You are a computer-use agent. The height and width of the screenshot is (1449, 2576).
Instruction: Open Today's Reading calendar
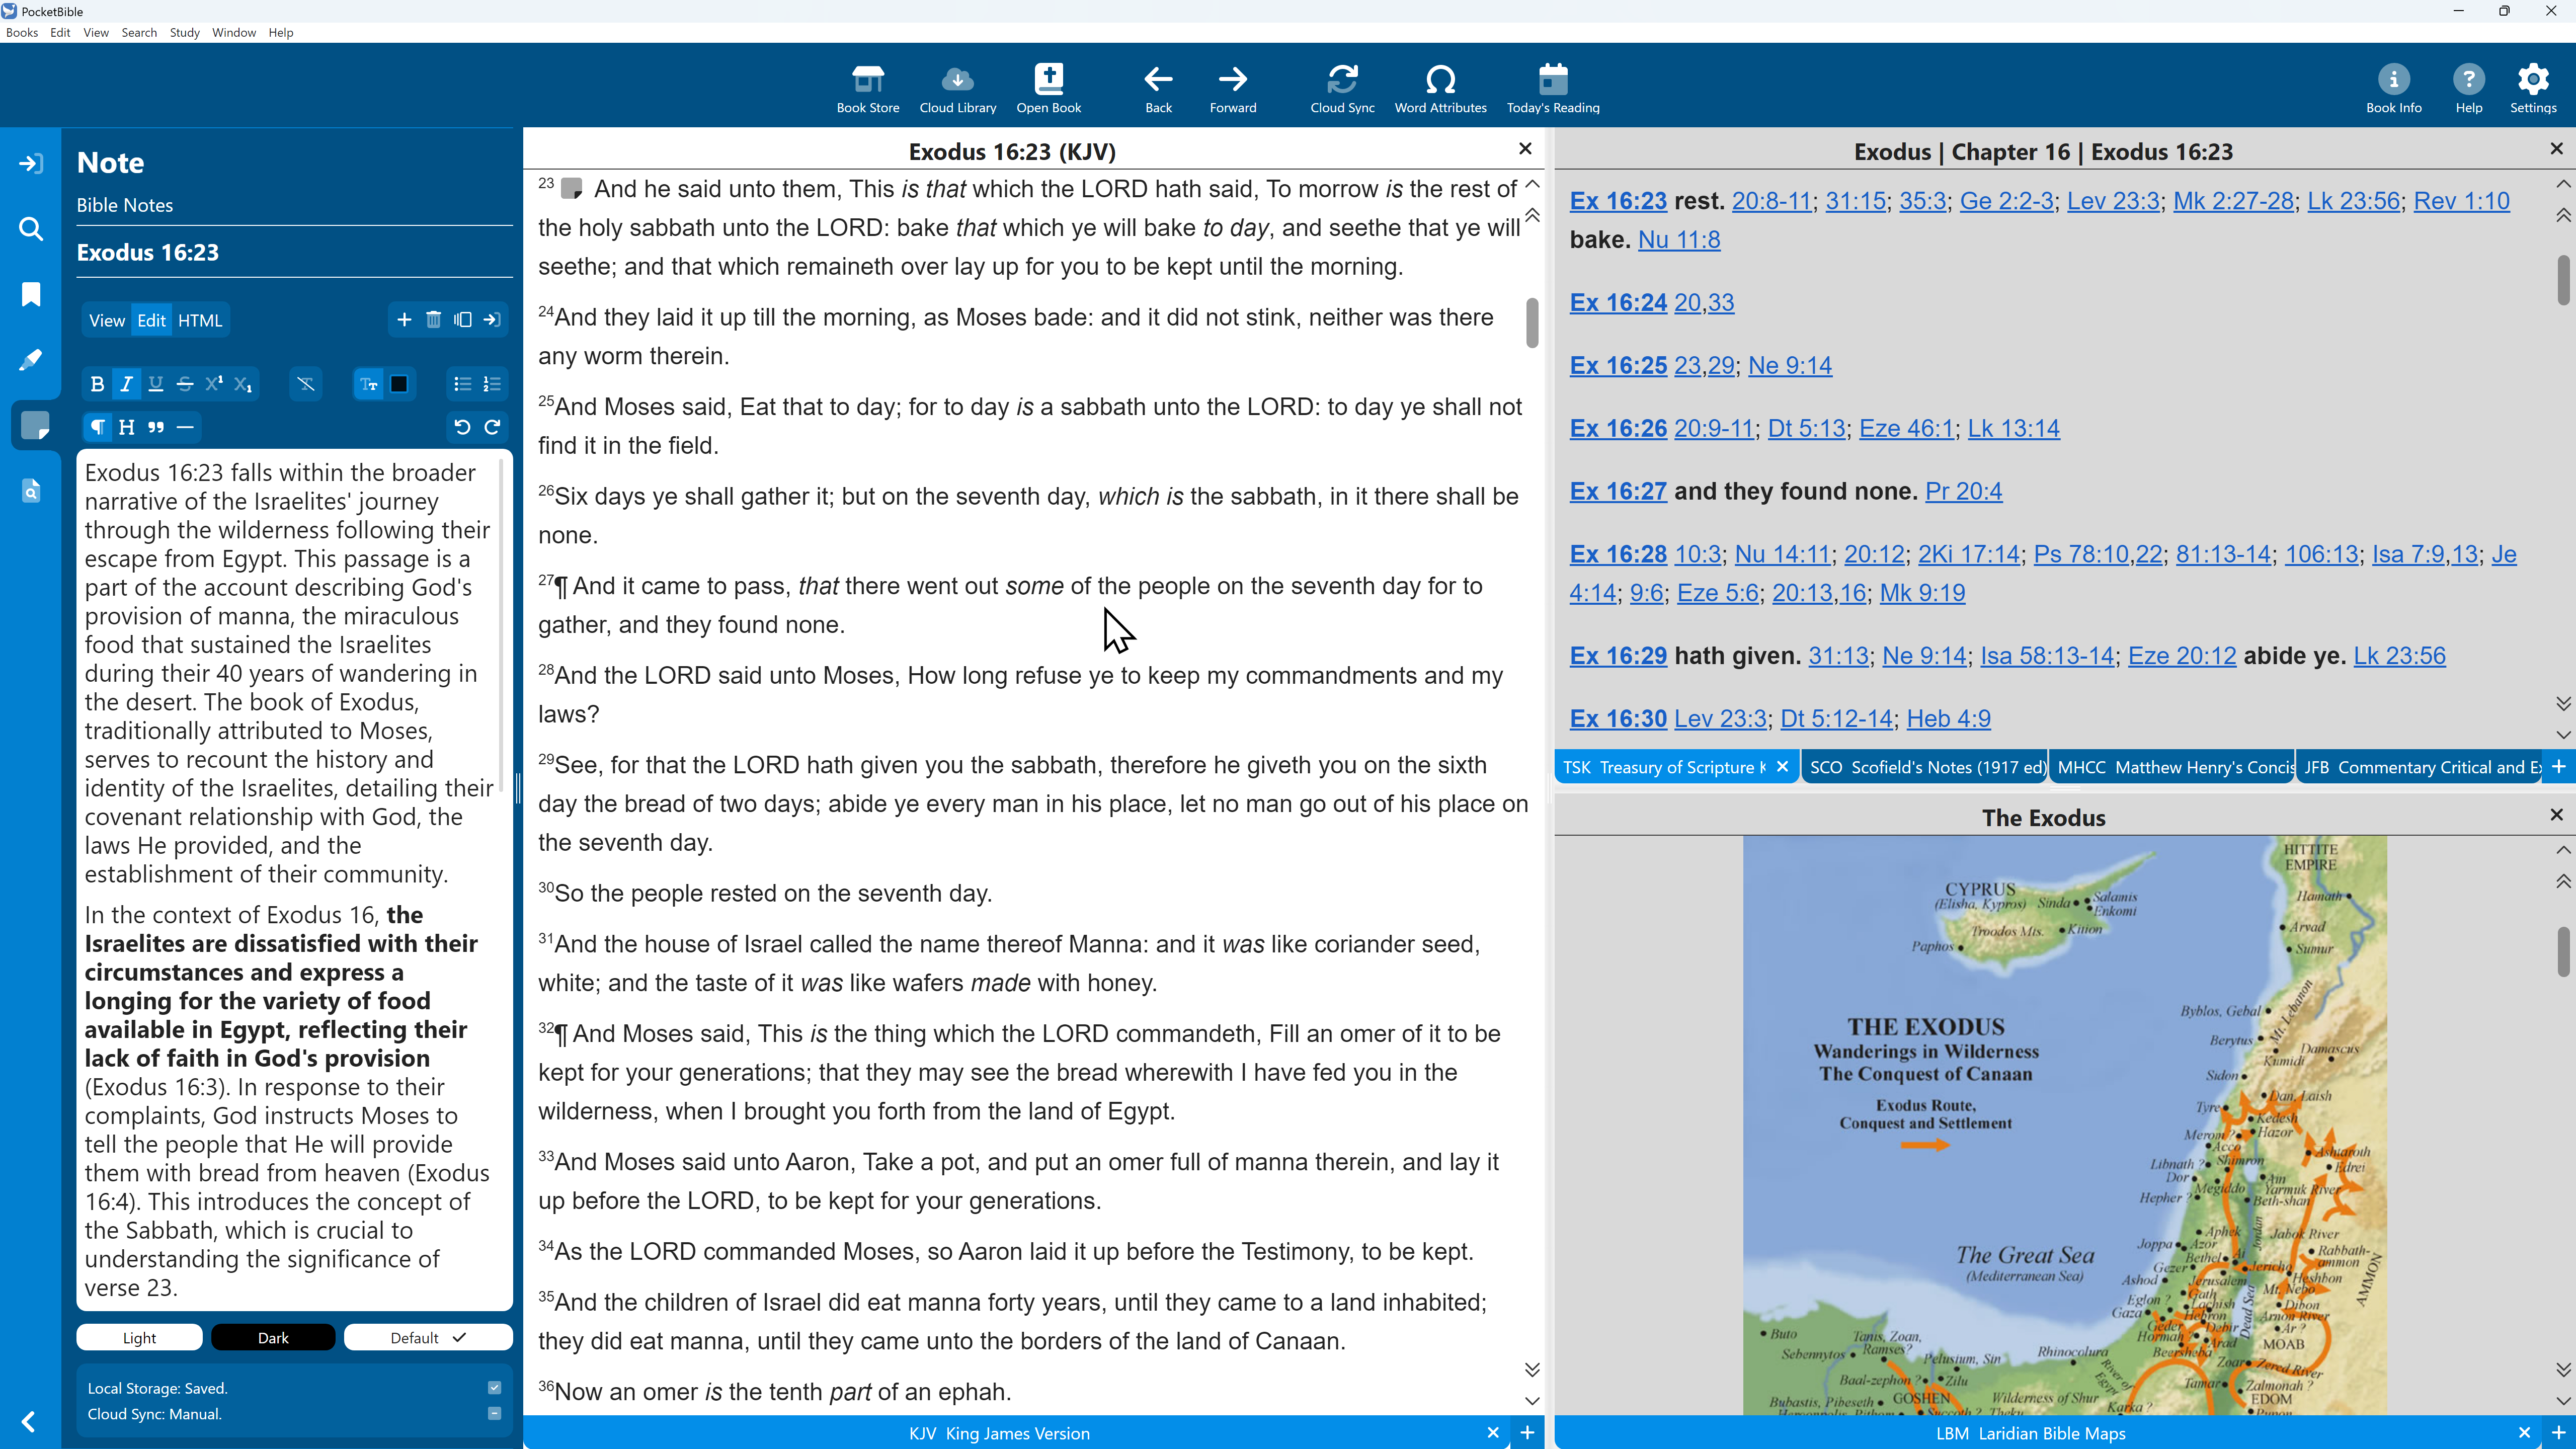pos(1552,88)
